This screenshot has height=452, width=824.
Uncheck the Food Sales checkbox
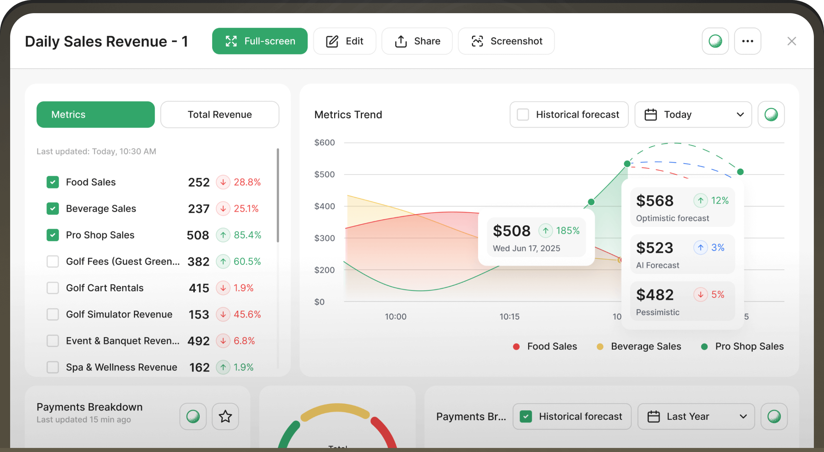click(53, 182)
